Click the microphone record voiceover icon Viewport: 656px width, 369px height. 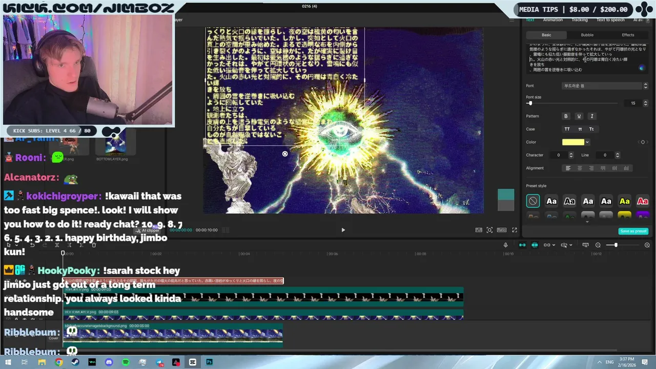click(505, 245)
